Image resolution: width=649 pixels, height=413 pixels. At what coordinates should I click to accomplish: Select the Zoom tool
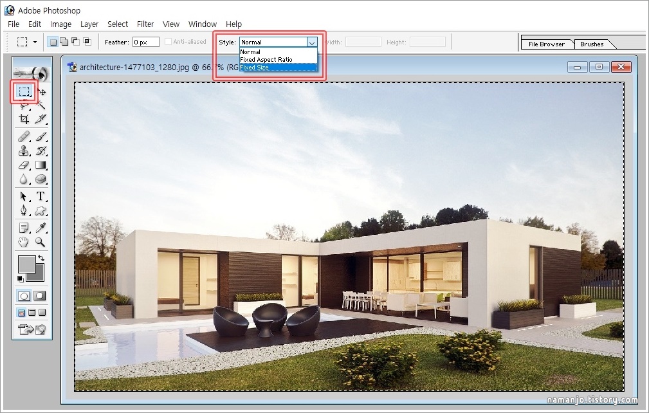41,242
